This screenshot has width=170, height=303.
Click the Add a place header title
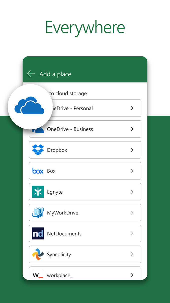[x=55, y=74]
